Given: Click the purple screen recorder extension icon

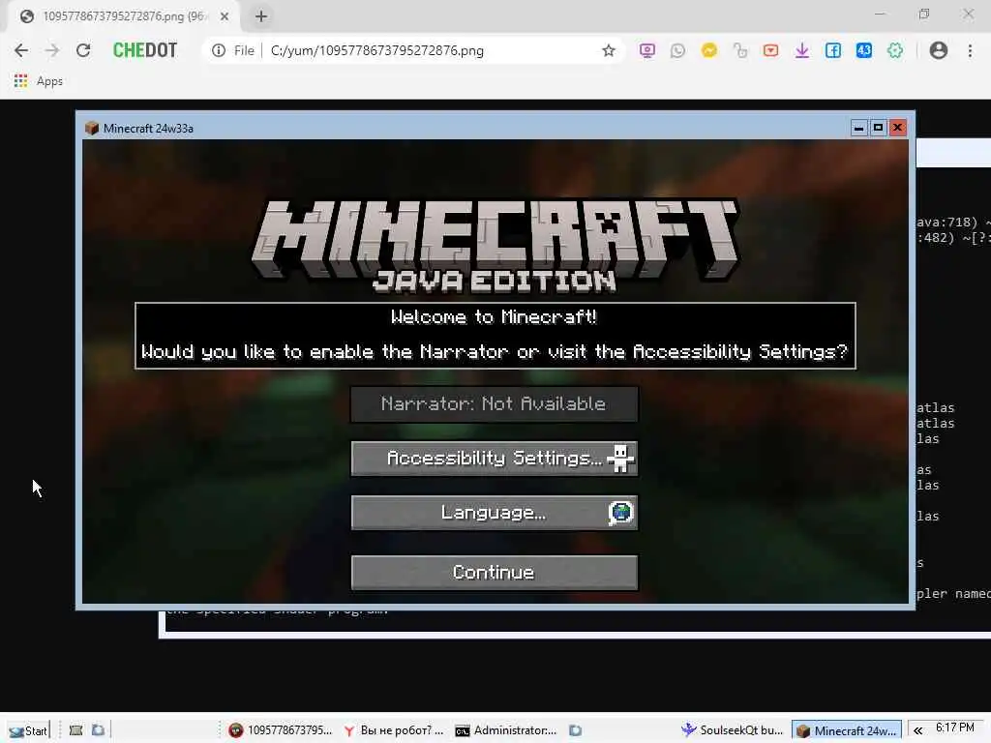Looking at the screenshot, I should click(646, 50).
